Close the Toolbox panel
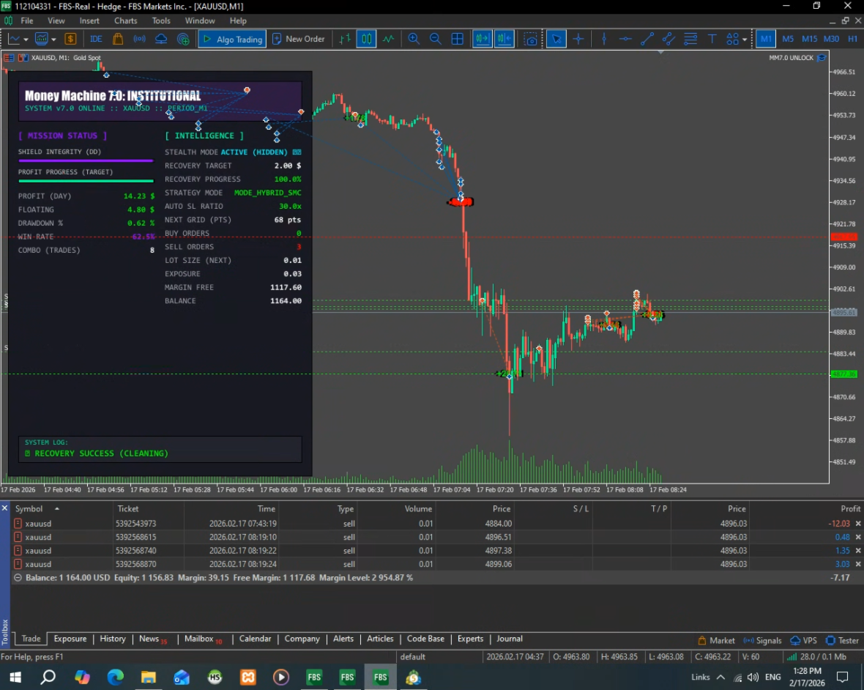Screen dimensions: 864x690 tap(4, 508)
